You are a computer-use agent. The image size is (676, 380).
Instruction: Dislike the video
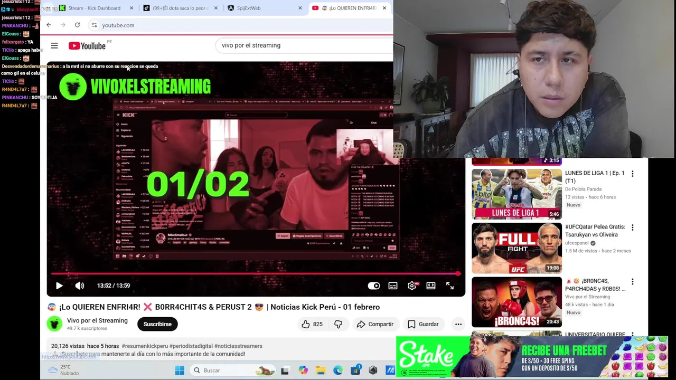click(339, 324)
